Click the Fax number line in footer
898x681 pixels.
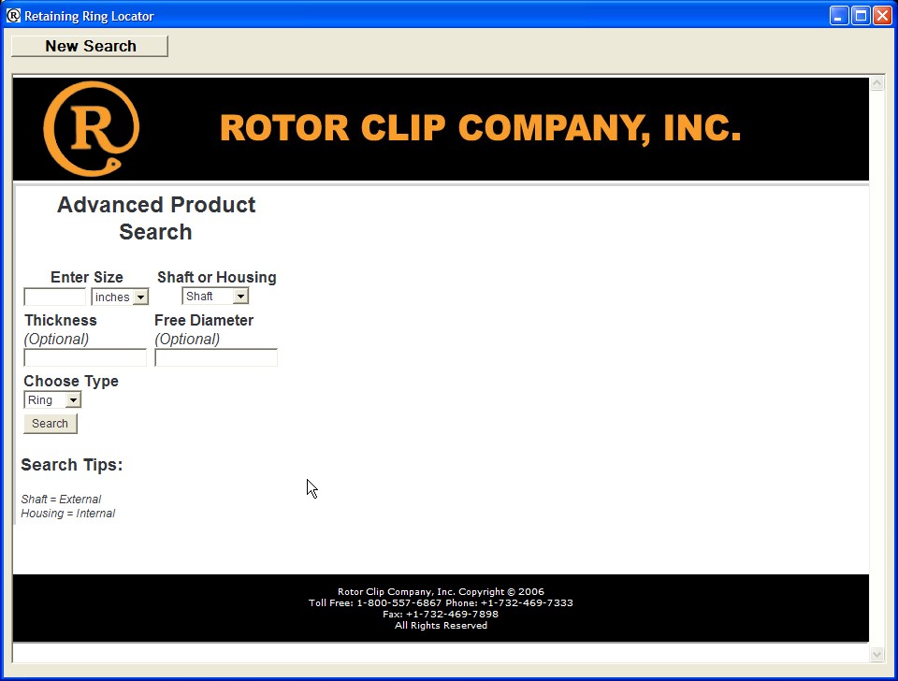(x=441, y=614)
